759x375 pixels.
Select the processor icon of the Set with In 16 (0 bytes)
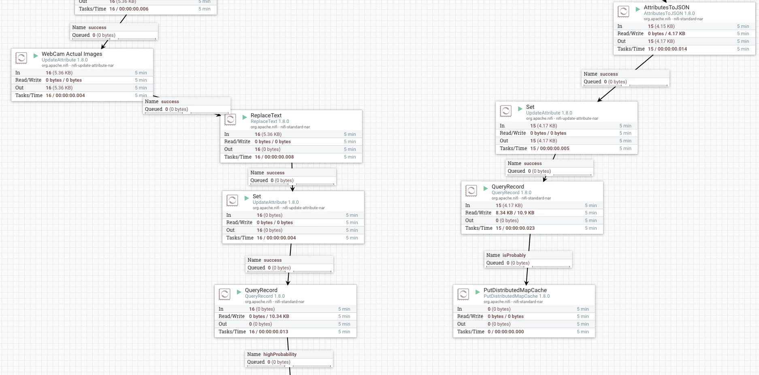[x=232, y=200]
